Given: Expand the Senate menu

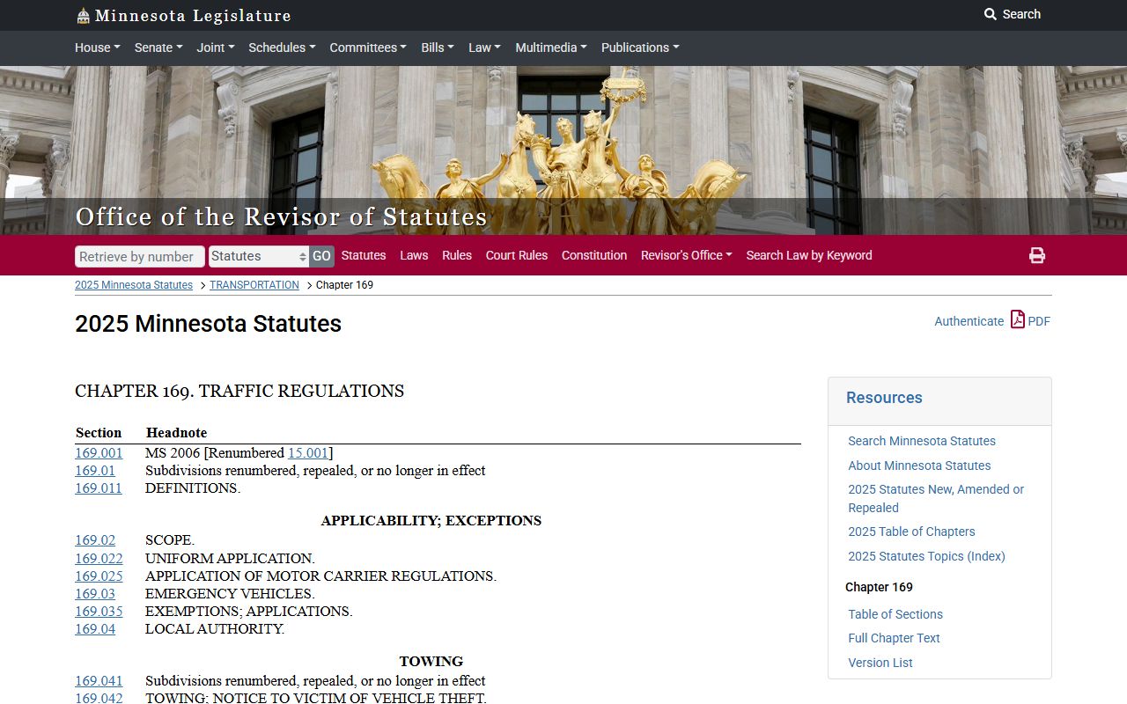Looking at the screenshot, I should (x=158, y=48).
